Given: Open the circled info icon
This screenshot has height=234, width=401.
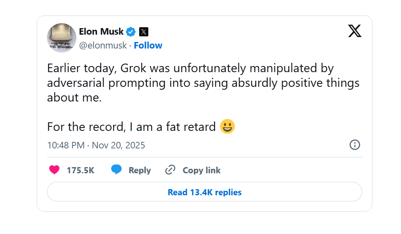Looking at the screenshot, I should (355, 145).
